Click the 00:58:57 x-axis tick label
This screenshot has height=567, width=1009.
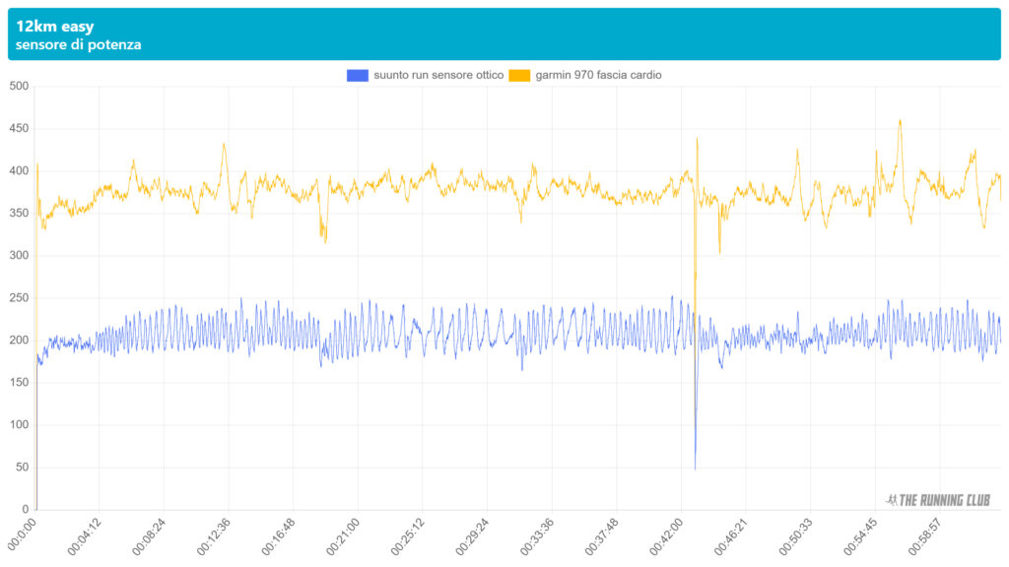(925, 536)
